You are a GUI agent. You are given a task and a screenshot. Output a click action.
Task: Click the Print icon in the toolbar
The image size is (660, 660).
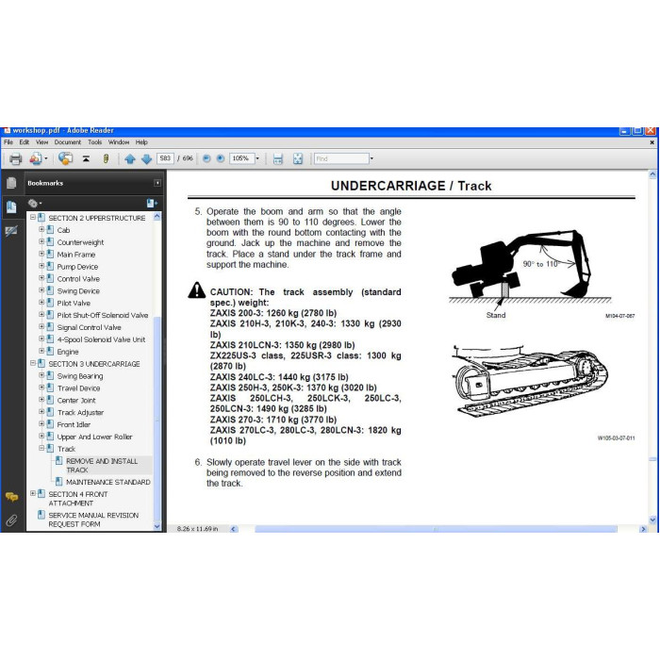point(16,158)
